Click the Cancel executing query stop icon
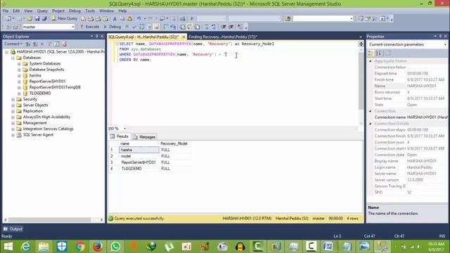This screenshot has width=450, height=253. pos(127,27)
